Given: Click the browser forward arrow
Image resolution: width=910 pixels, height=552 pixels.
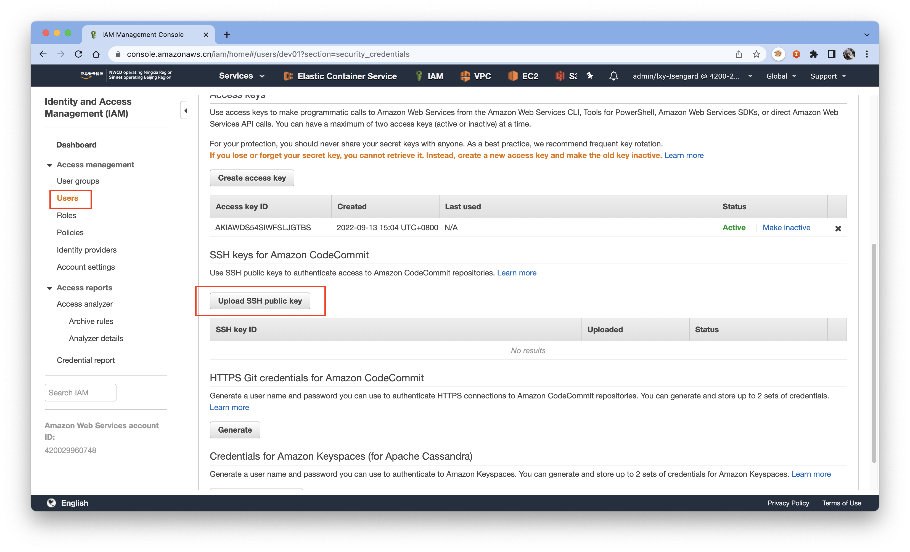Looking at the screenshot, I should point(60,54).
